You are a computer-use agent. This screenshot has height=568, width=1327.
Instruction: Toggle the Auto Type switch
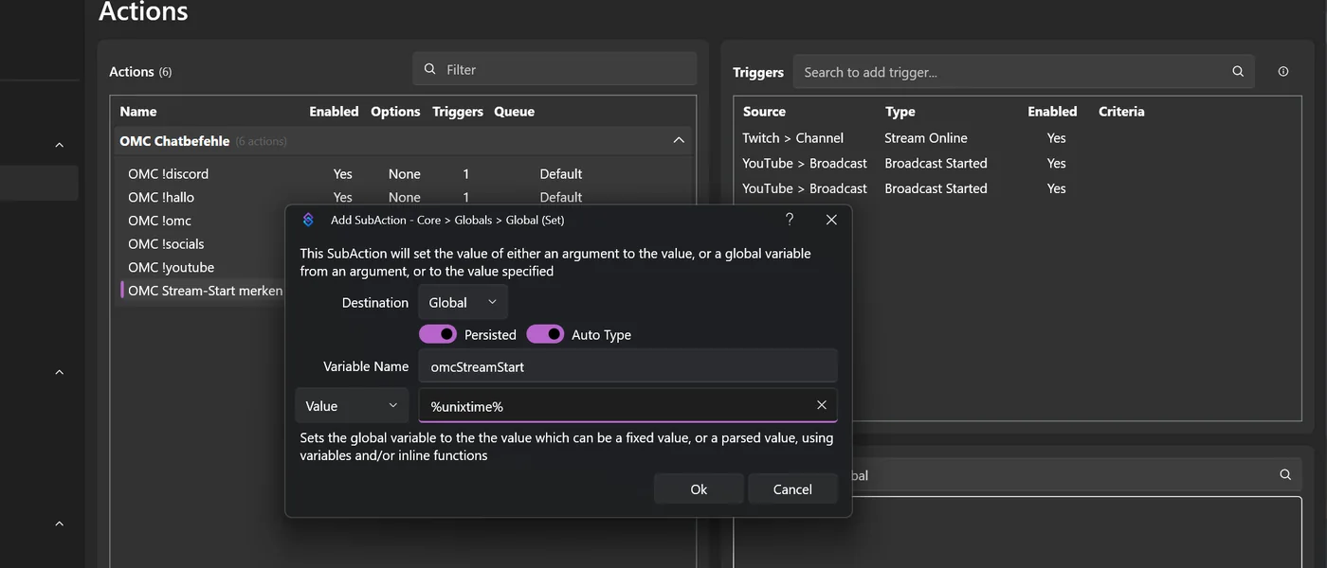(545, 334)
